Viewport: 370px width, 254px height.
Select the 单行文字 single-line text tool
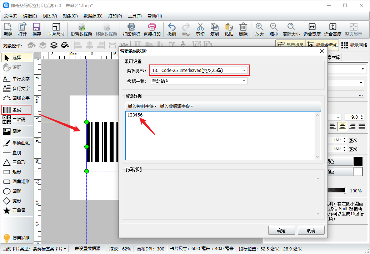17,79
